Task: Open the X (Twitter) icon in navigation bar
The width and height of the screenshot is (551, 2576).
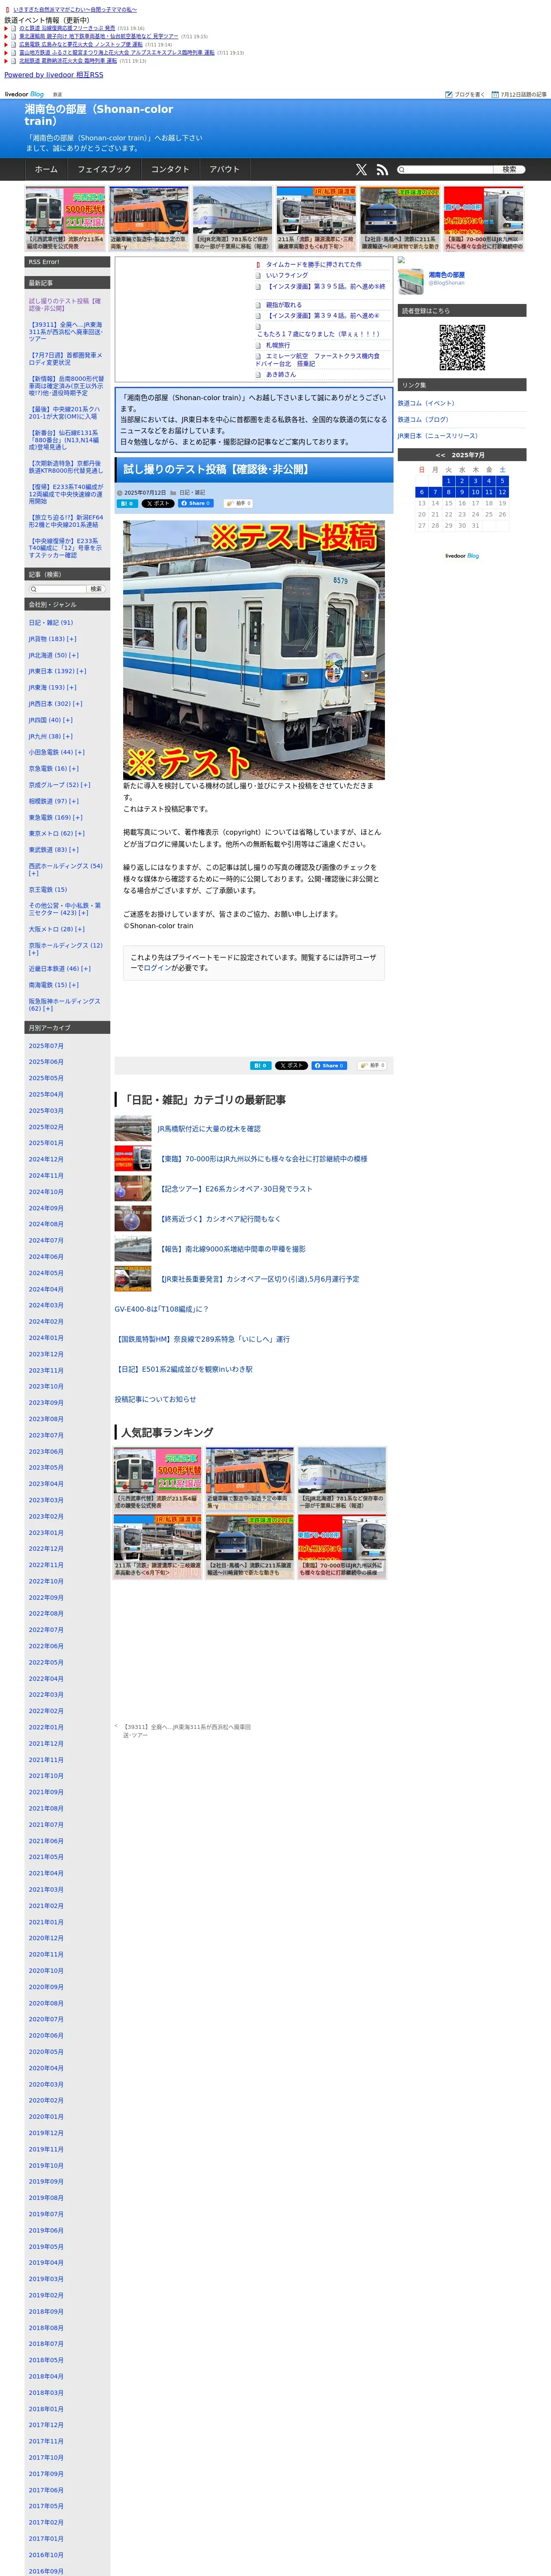Action: [361, 170]
